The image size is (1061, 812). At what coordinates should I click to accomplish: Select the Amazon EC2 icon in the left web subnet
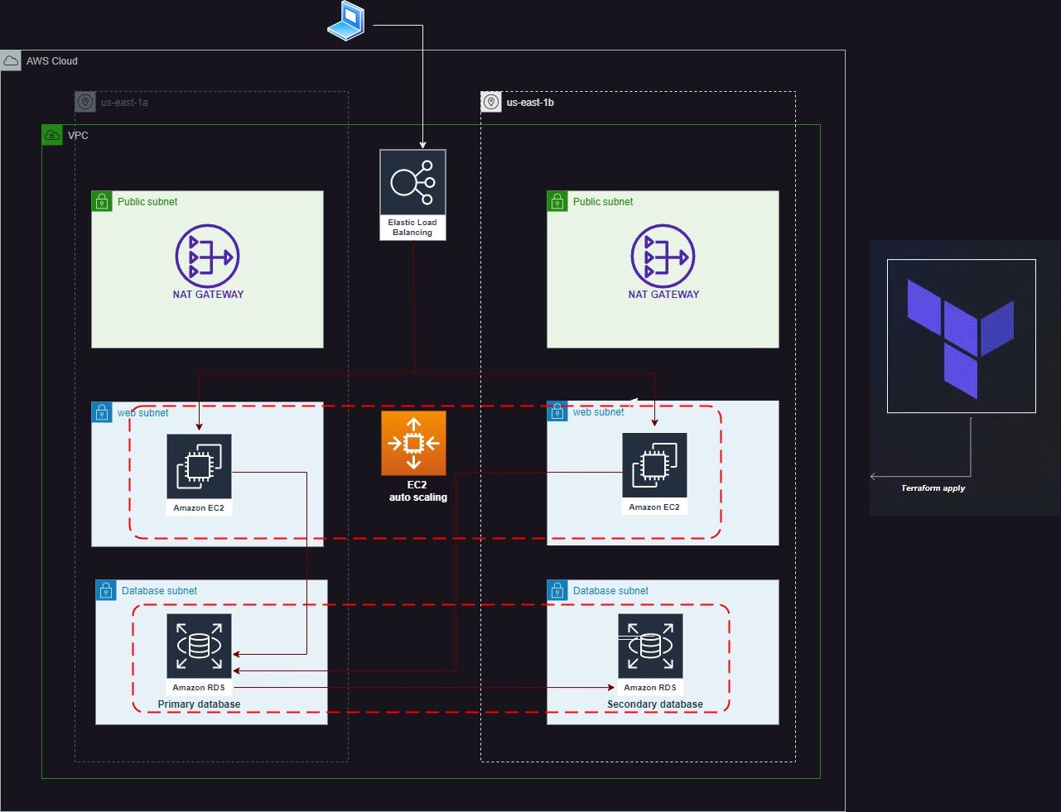click(x=199, y=465)
